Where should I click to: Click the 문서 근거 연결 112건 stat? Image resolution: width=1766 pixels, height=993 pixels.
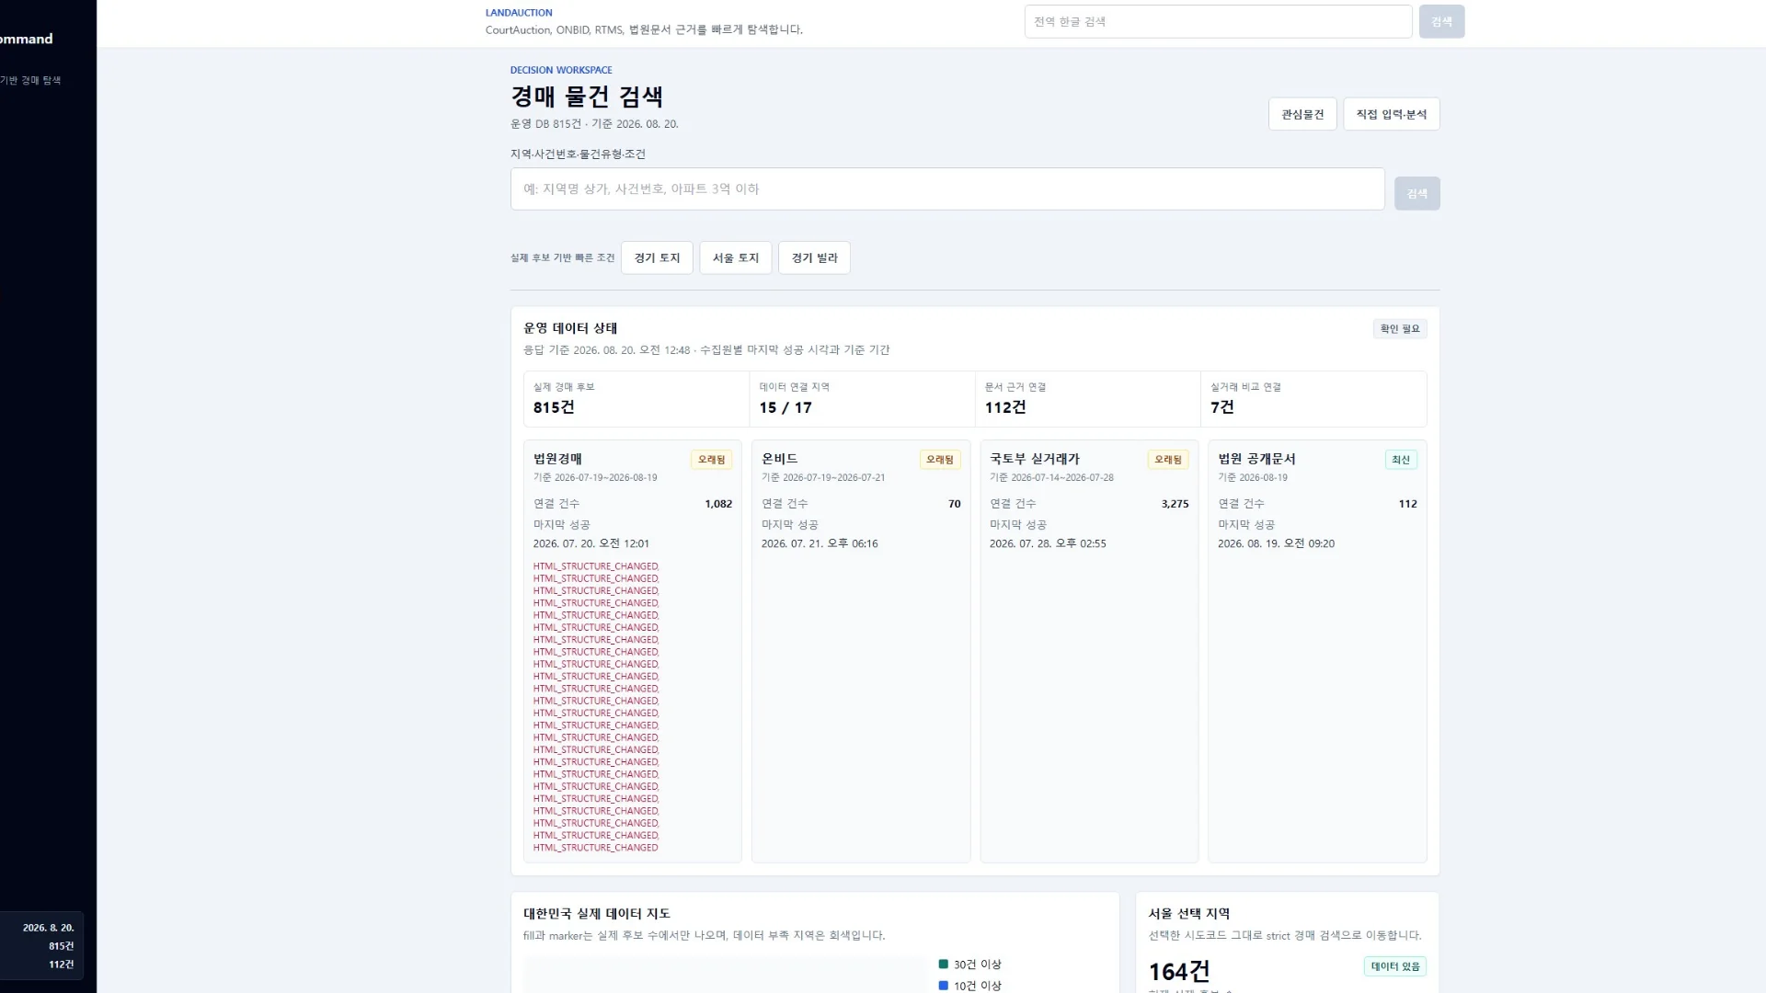click(1087, 399)
